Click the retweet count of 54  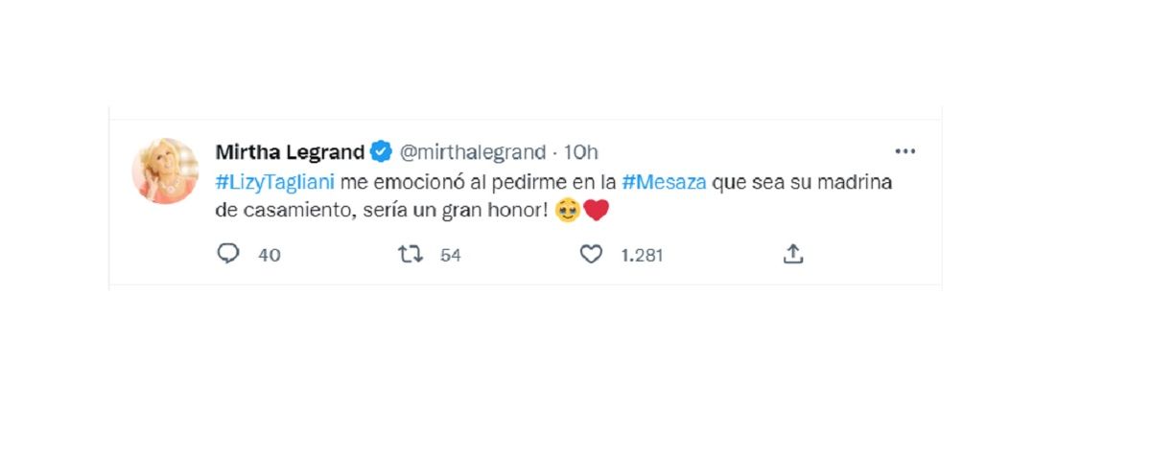coord(451,256)
